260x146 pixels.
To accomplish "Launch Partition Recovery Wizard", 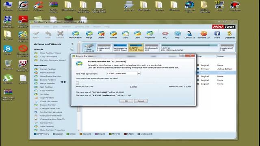I will (x=53, y=60).
